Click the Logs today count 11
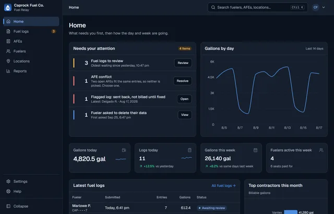Viewport: 334px width, 214px height. pos(142,159)
